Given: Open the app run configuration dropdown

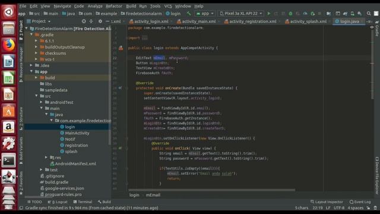Looking at the screenshot, I should [x=205, y=14].
